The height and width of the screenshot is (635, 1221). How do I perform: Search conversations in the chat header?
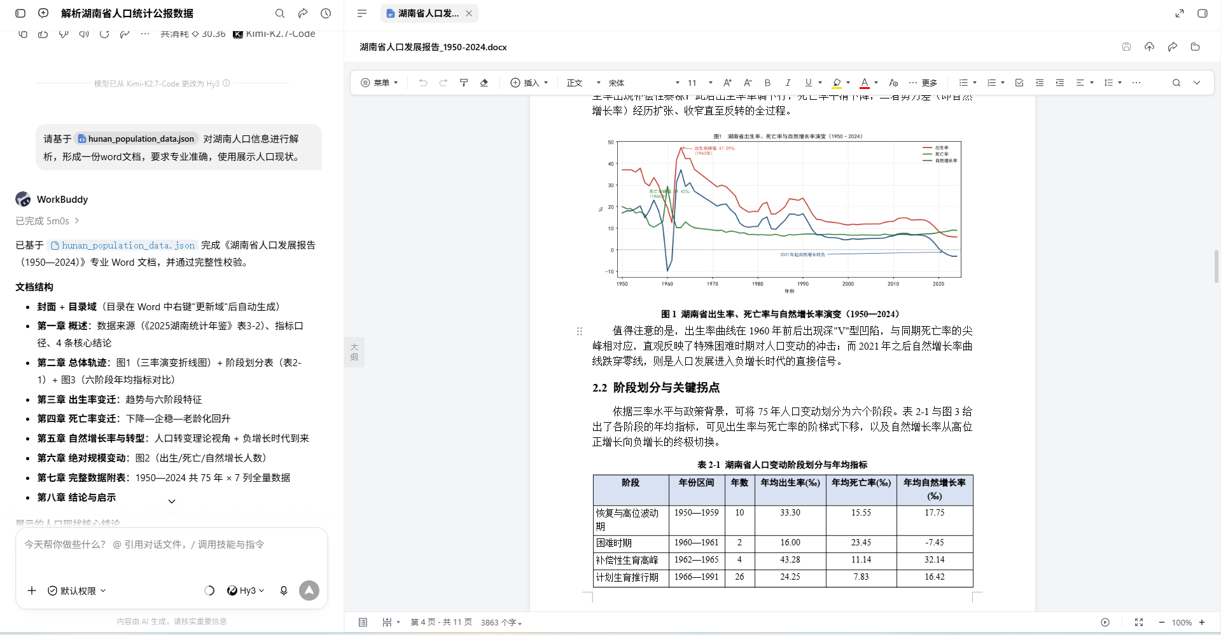280,13
